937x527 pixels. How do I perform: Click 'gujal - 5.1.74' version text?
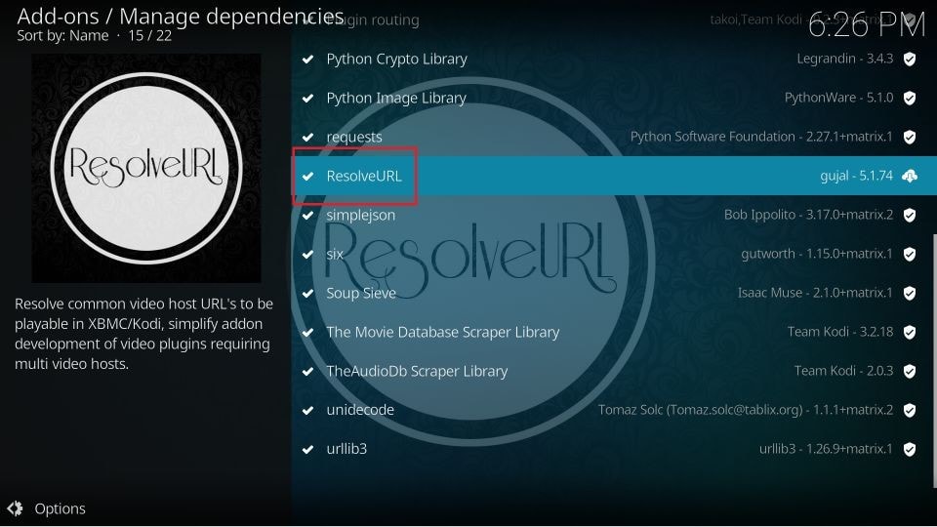(x=856, y=176)
